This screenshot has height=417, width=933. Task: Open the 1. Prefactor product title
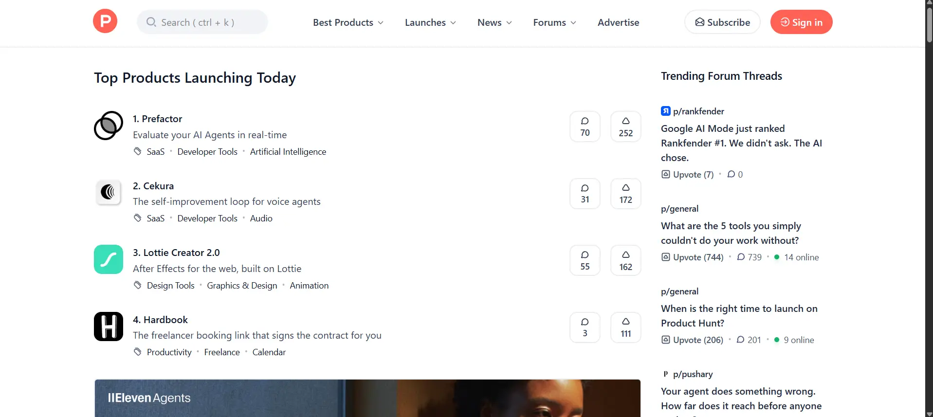(157, 119)
